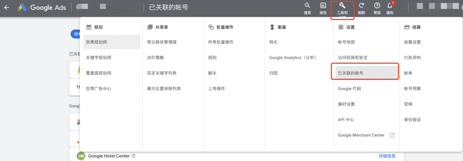
Task: Click the back arrow icon
Action: coord(6,7)
